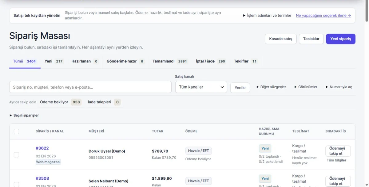Filter by İade talepleri 0
Screen dimensions: 369x187
click(104, 102)
